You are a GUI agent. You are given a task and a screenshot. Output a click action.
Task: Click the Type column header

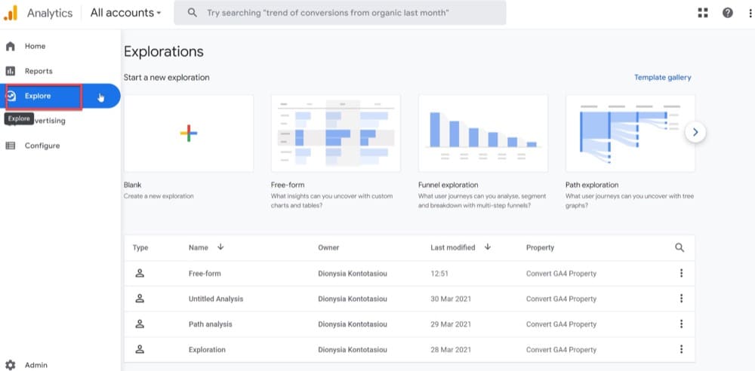(140, 248)
